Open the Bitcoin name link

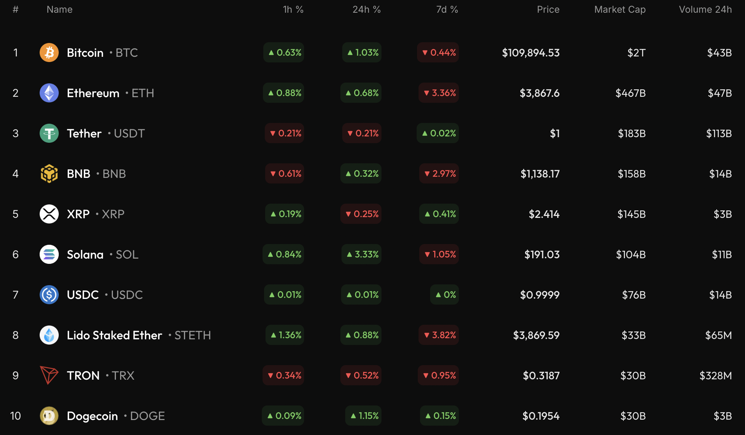click(85, 53)
